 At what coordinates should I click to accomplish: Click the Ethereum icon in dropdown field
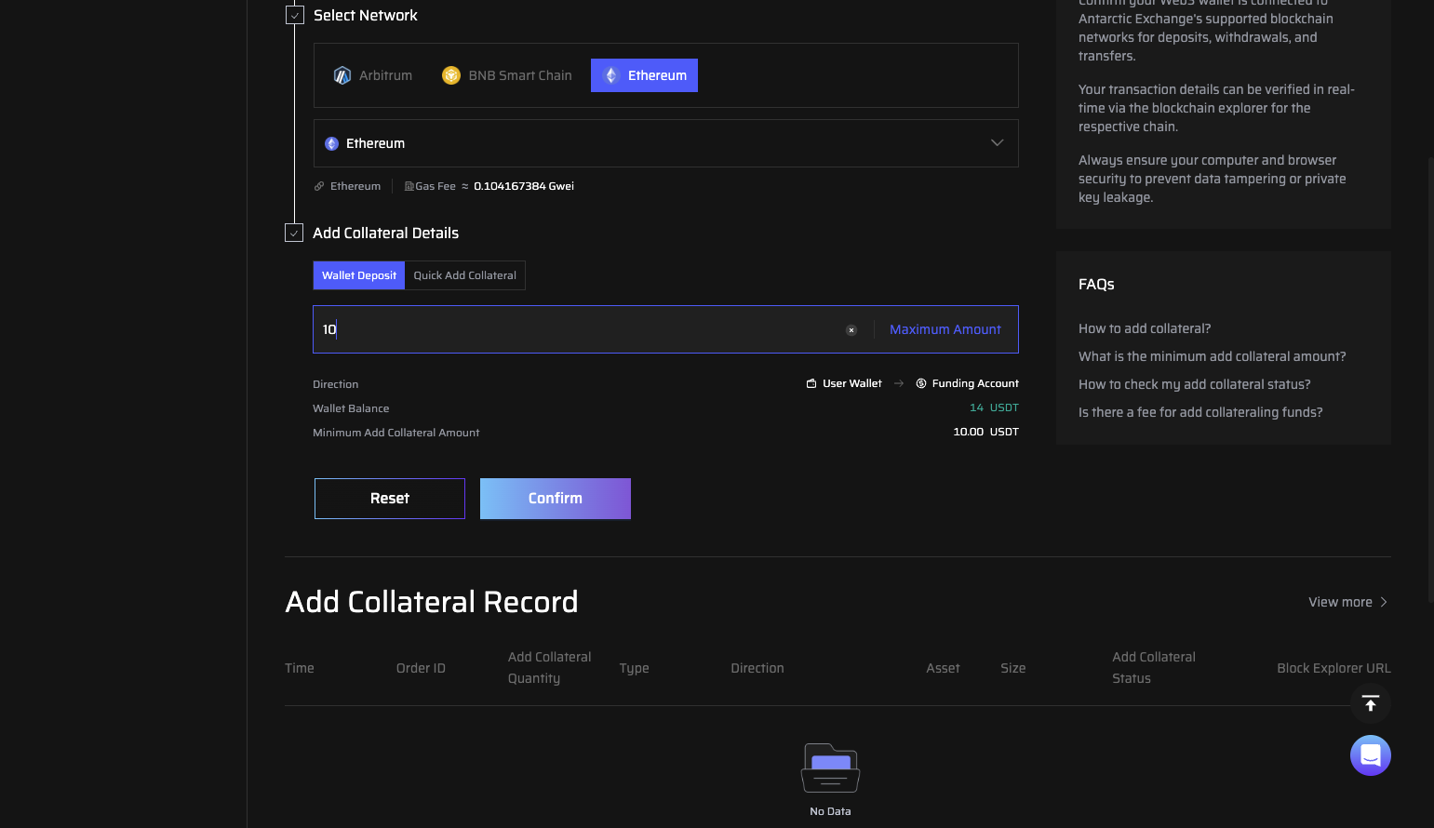point(331,143)
